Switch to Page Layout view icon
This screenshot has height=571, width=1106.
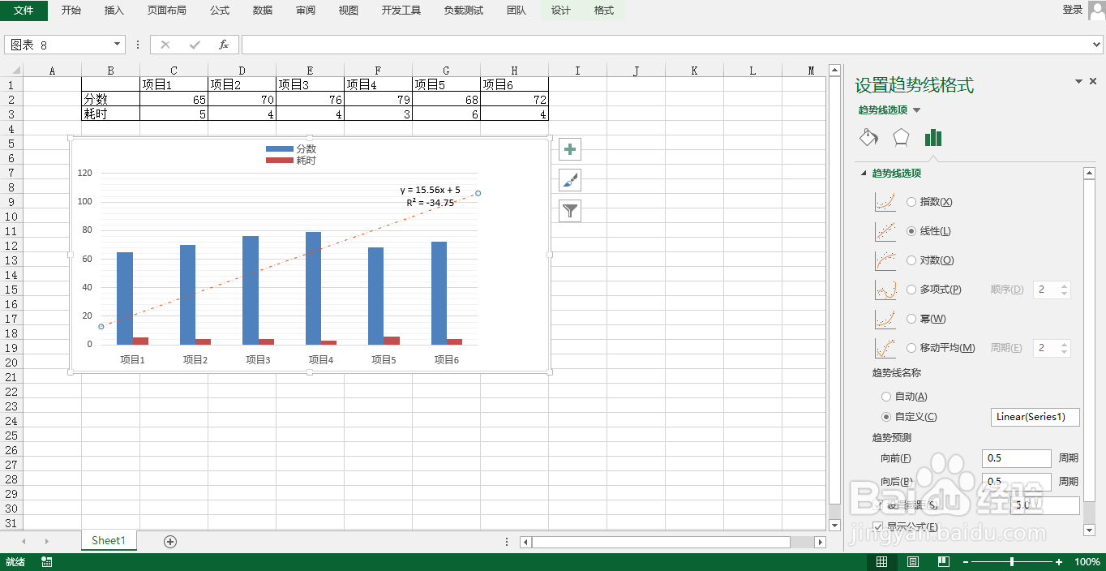[x=913, y=562]
